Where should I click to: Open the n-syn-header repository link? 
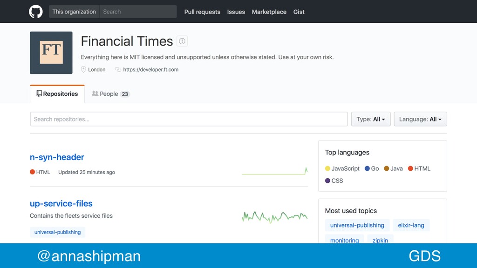coord(57,157)
